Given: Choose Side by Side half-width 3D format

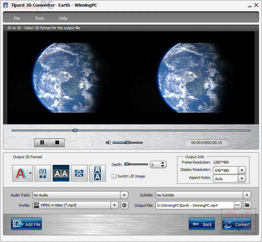Looking at the screenshot, I should 43,173.
